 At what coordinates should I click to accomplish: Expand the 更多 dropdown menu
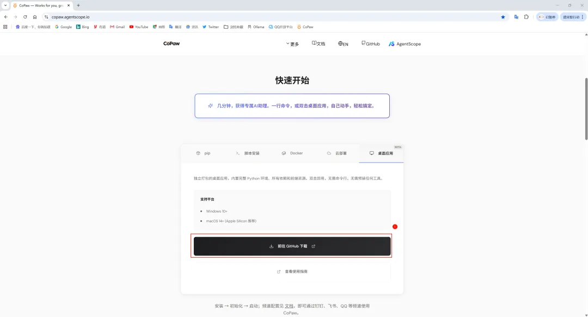point(292,44)
